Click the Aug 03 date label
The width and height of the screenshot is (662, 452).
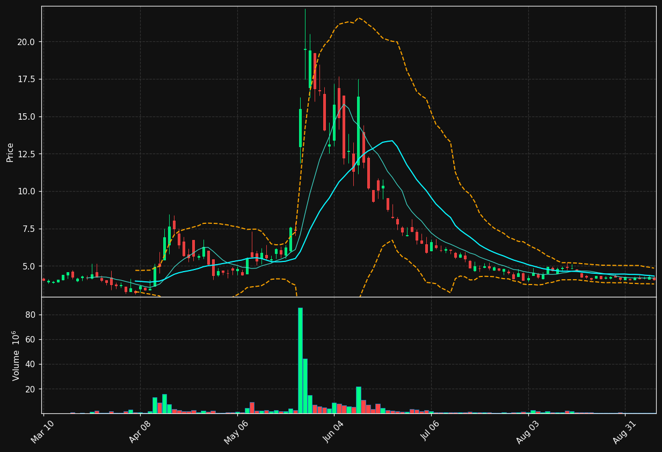[527, 432]
